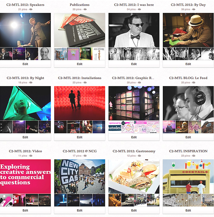Click group icon under C2-MTL INSPIRATION title

194,156
